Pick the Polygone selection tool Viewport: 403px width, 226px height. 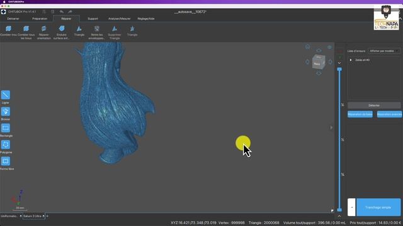tap(6, 144)
